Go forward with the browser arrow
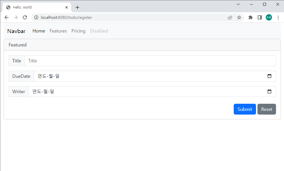Screen dimensions: 284x171 coord(16,17)
